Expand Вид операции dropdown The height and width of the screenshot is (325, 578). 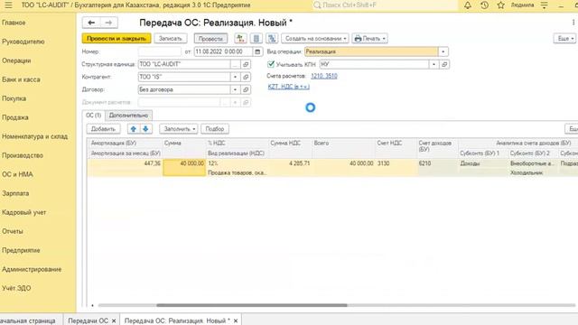[443, 51]
